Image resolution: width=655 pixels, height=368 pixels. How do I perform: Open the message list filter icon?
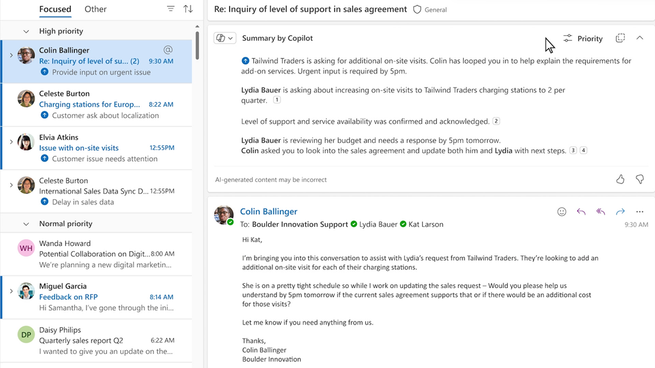pyautogui.click(x=171, y=9)
